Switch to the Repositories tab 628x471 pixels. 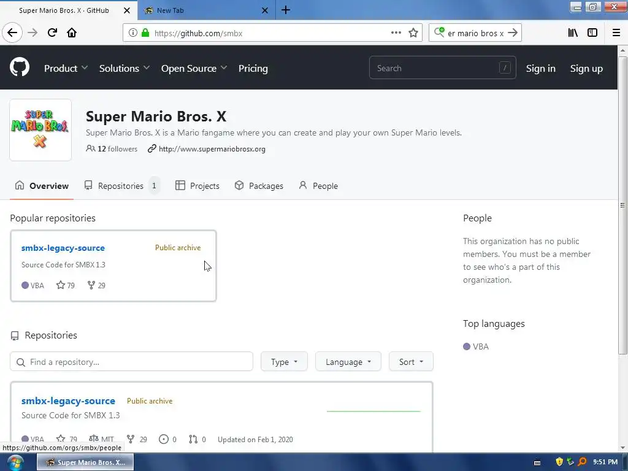(122, 186)
